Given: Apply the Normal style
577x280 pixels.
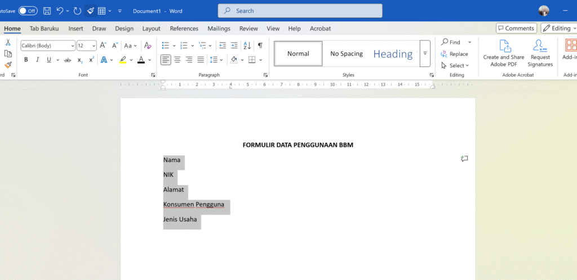Looking at the screenshot, I should point(299,53).
